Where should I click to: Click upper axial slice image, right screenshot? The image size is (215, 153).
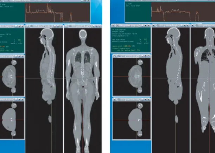point(132,77)
